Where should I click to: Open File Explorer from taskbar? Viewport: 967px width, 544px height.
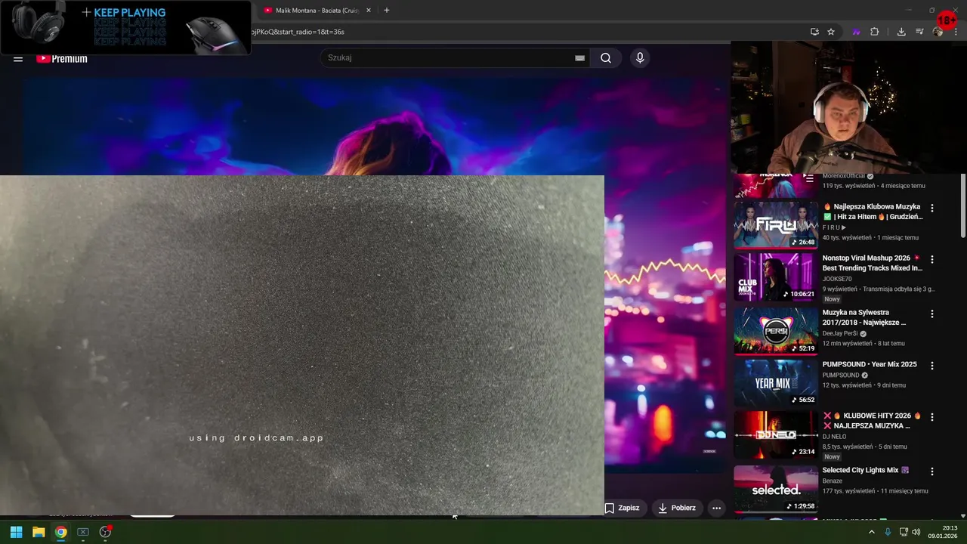tap(39, 532)
